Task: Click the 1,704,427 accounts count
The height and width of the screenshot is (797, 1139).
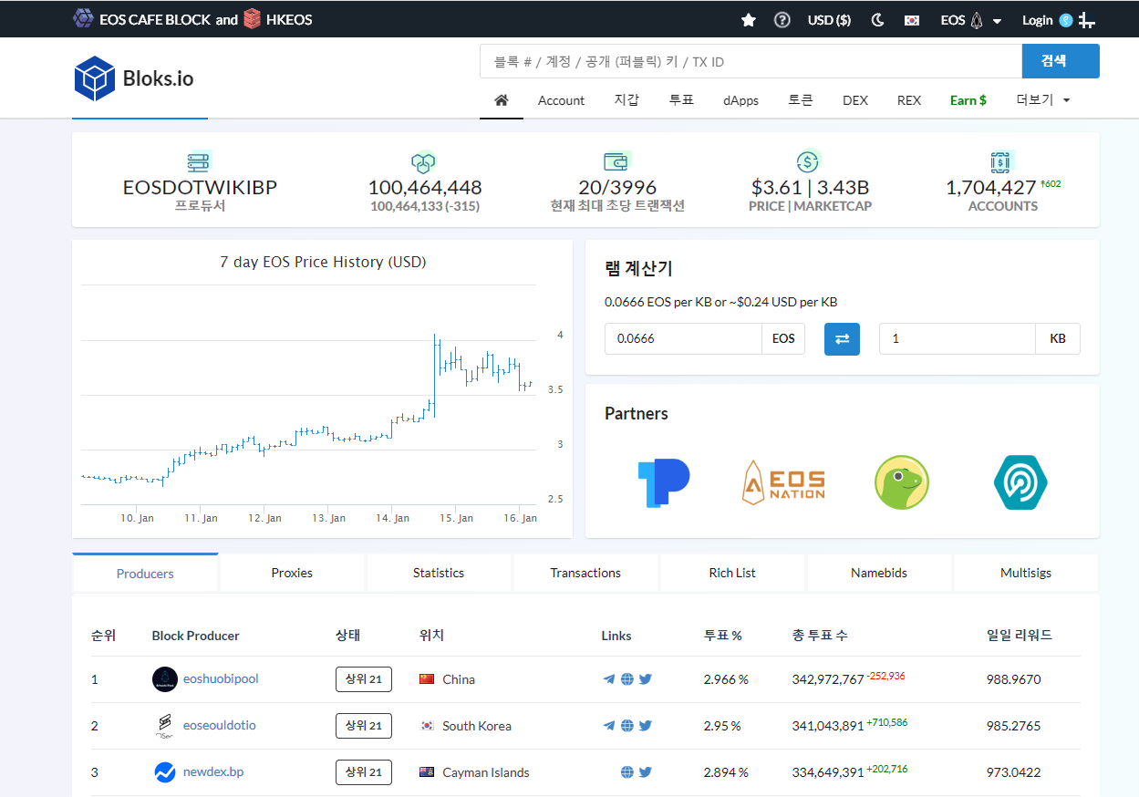Action: [x=990, y=188]
